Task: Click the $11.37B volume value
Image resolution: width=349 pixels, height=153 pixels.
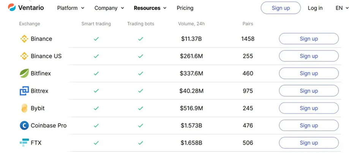Action: (191, 39)
